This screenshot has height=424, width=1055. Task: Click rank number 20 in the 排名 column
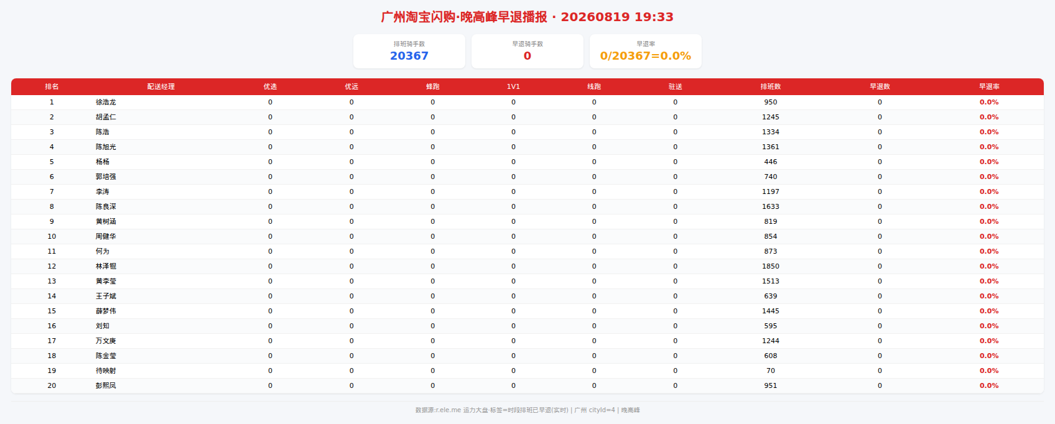point(52,385)
